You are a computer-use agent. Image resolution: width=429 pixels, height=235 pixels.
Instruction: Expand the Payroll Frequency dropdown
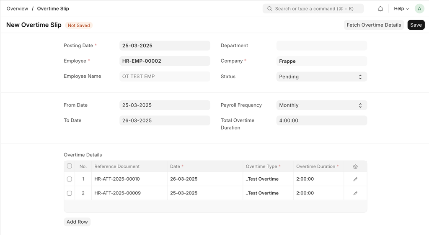pyautogui.click(x=321, y=105)
